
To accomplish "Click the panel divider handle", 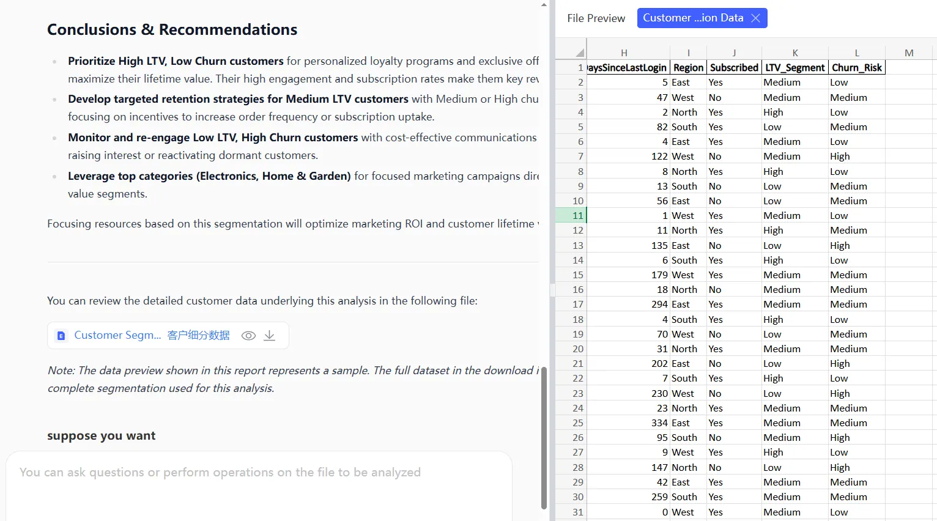I will (552, 290).
